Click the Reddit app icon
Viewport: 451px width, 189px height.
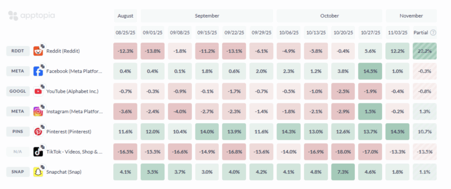tap(39, 51)
